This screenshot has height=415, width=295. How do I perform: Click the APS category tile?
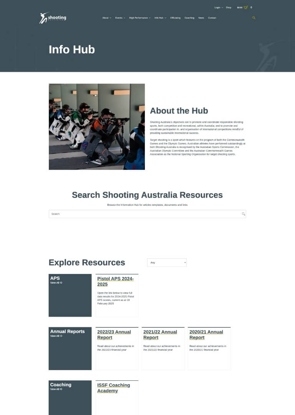(70, 295)
